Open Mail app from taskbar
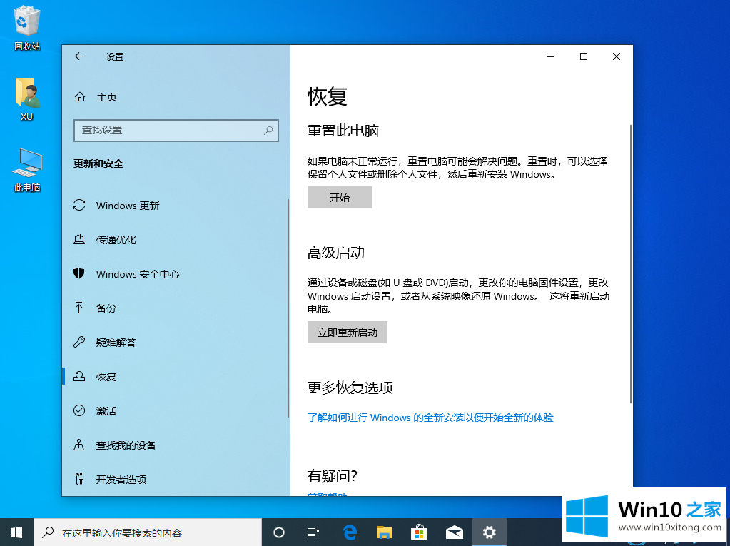This screenshot has width=730, height=546. (455, 532)
